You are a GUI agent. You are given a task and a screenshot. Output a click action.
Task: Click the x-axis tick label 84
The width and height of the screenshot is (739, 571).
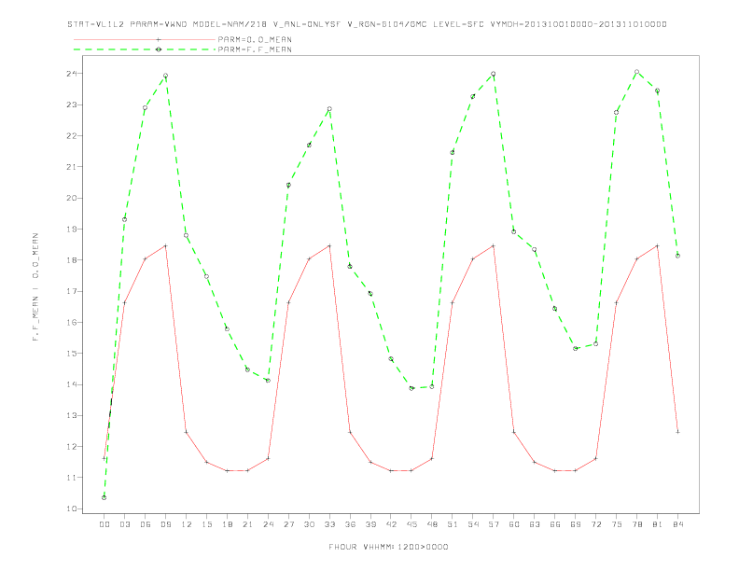[x=677, y=524]
